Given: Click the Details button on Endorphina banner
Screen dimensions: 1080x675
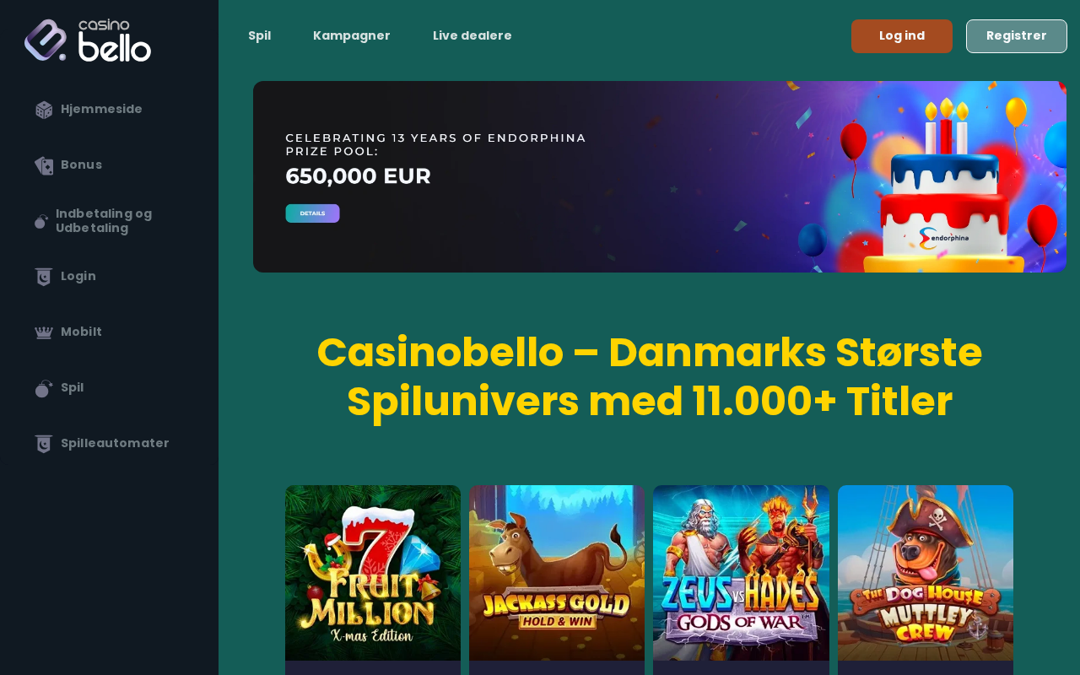Looking at the screenshot, I should (x=312, y=213).
